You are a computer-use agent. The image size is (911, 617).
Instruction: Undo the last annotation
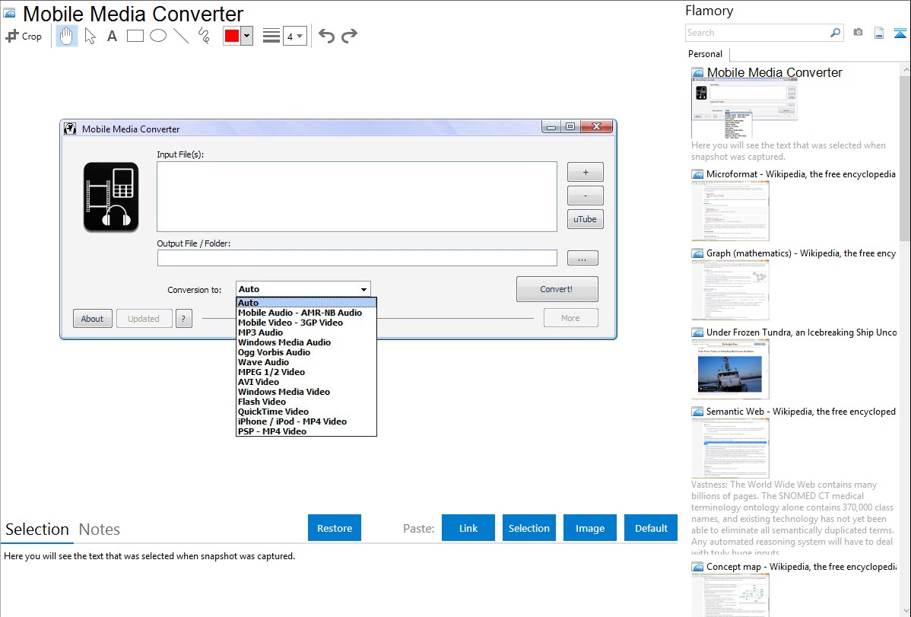(326, 36)
